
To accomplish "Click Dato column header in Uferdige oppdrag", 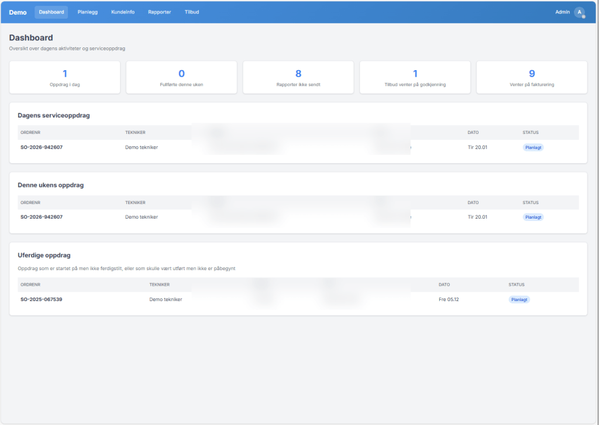I will click(444, 285).
